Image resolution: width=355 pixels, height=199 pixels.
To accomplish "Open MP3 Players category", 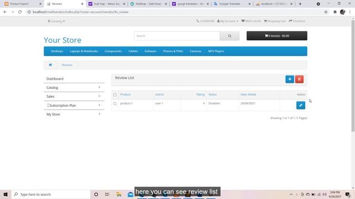I will coord(216,51).
